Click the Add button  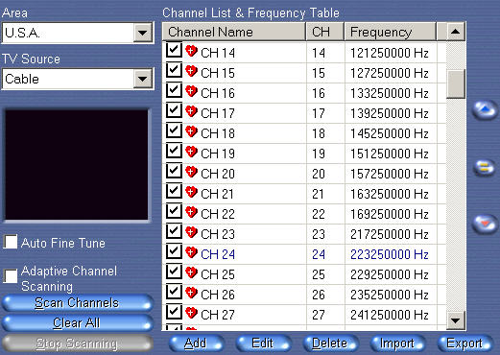coord(196,343)
